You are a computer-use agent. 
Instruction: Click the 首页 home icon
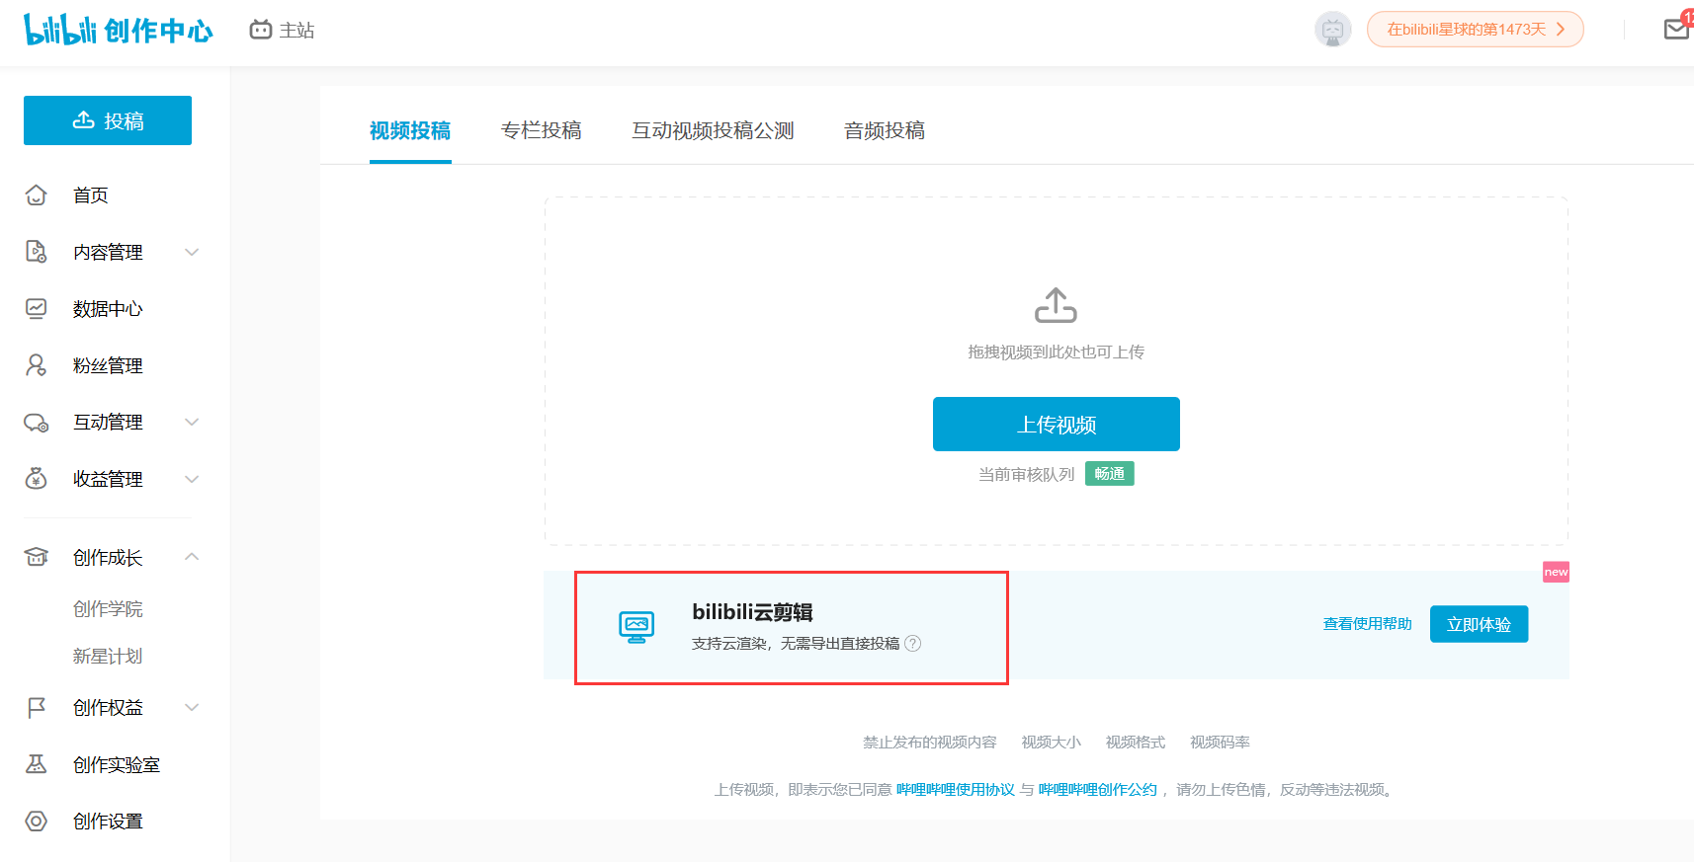37,196
